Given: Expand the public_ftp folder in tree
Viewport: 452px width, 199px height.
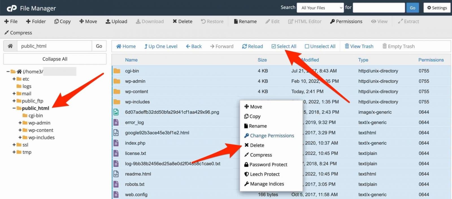Looking at the screenshot, I should [14, 101].
